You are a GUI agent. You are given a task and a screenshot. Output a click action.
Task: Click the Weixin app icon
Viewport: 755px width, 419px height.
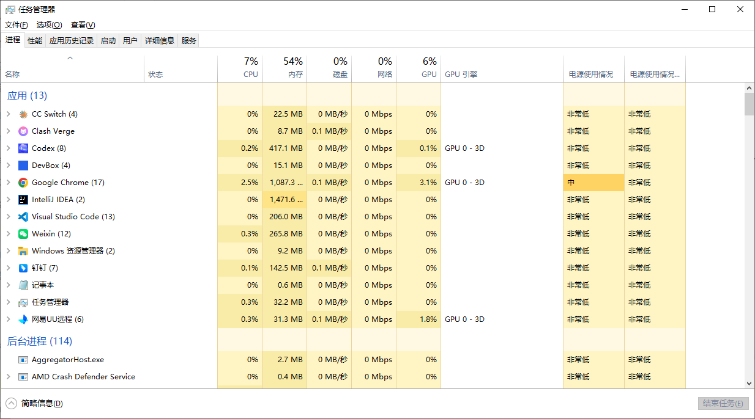pyautogui.click(x=23, y=234)
